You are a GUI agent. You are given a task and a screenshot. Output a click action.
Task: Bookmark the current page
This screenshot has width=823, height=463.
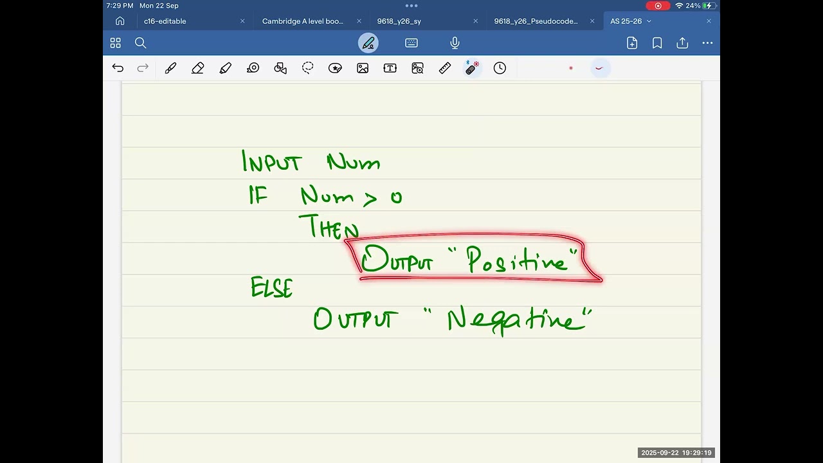click(x=657, y=43)
